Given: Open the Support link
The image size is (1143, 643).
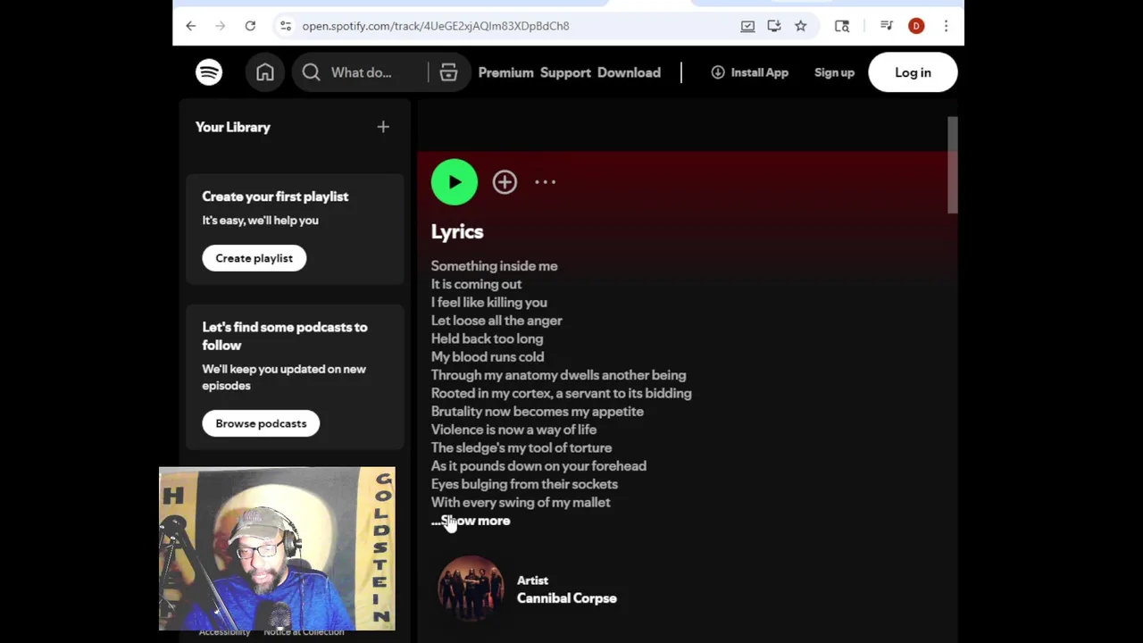Looking at the screenshot, I should pos(565,72).
